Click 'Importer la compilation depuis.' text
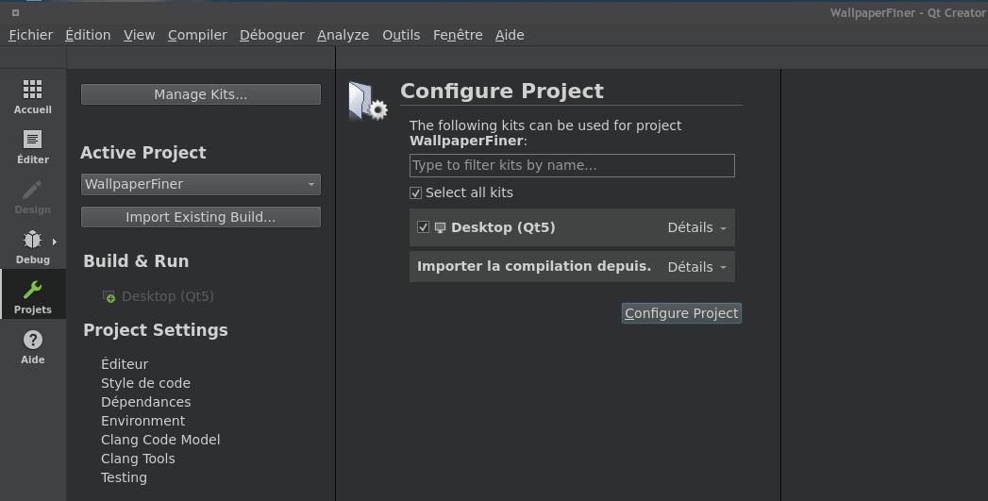The image size is (988, 501). pos(534,266)
